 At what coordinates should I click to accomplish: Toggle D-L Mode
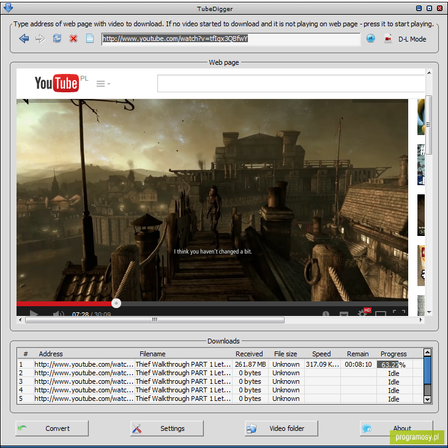(x=412, y=39)
